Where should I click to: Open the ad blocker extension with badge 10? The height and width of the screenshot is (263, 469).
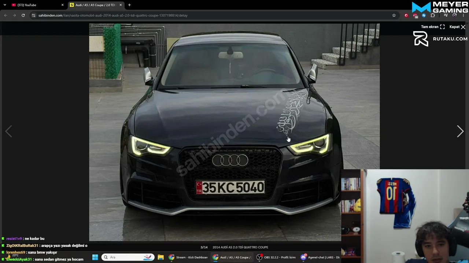tap(415, 15)
